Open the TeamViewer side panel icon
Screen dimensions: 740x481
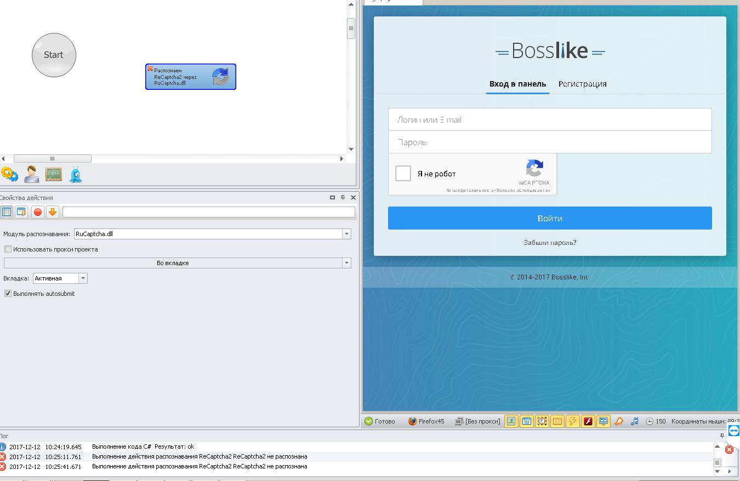[x=734, y=431]
